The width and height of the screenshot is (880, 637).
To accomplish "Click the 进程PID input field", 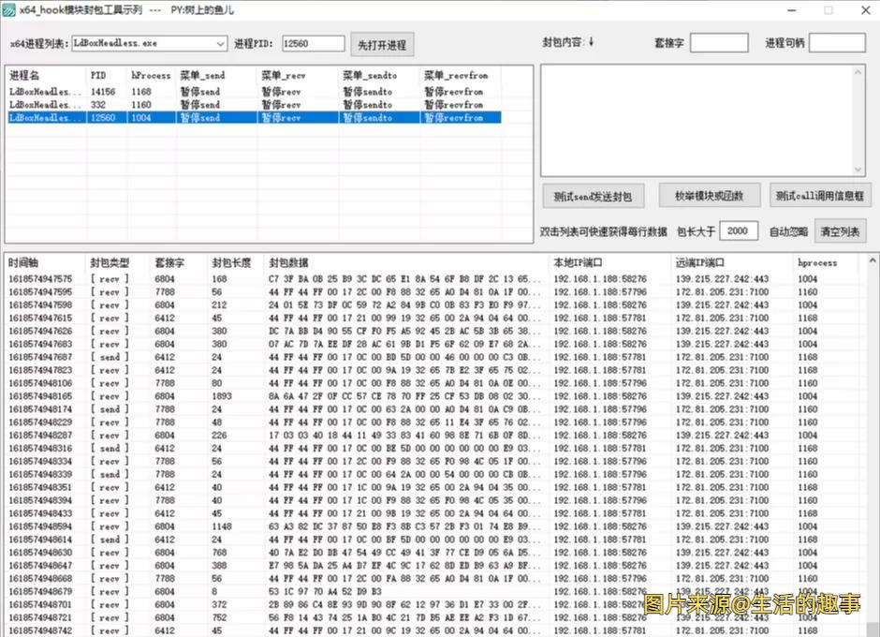I will (312, 43).
